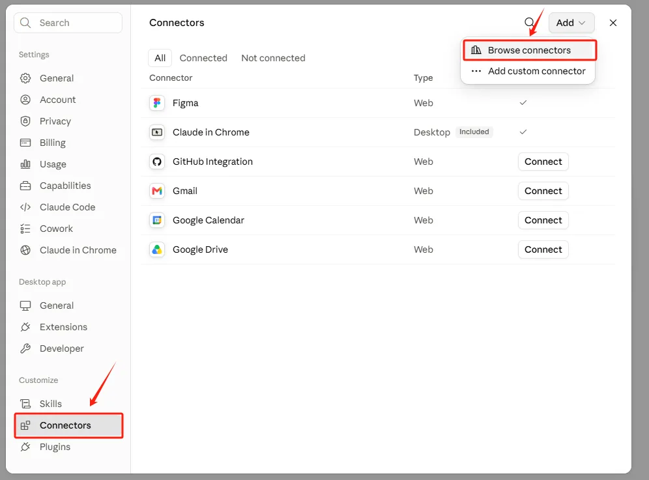Click the Account person icon
This screenshot has width=649, height=480.
[25, 100]
